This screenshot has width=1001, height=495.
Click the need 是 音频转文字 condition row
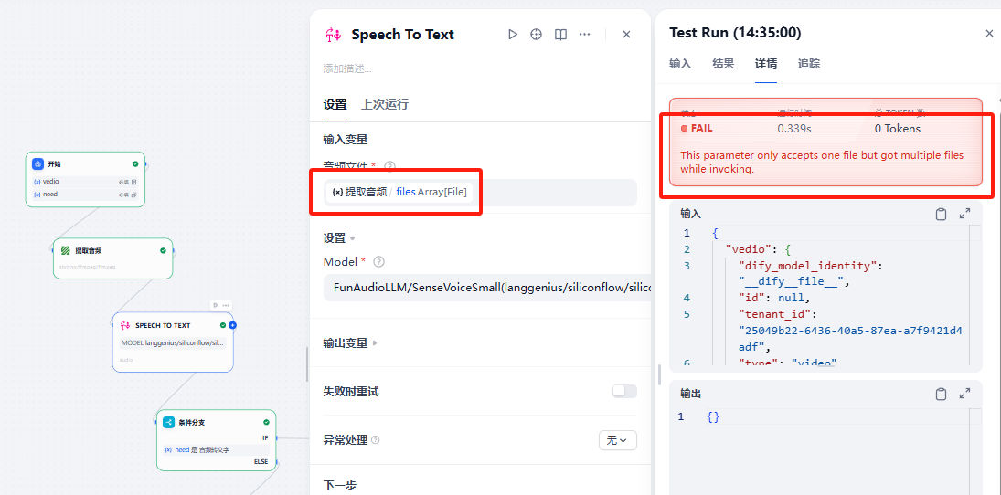217,449
